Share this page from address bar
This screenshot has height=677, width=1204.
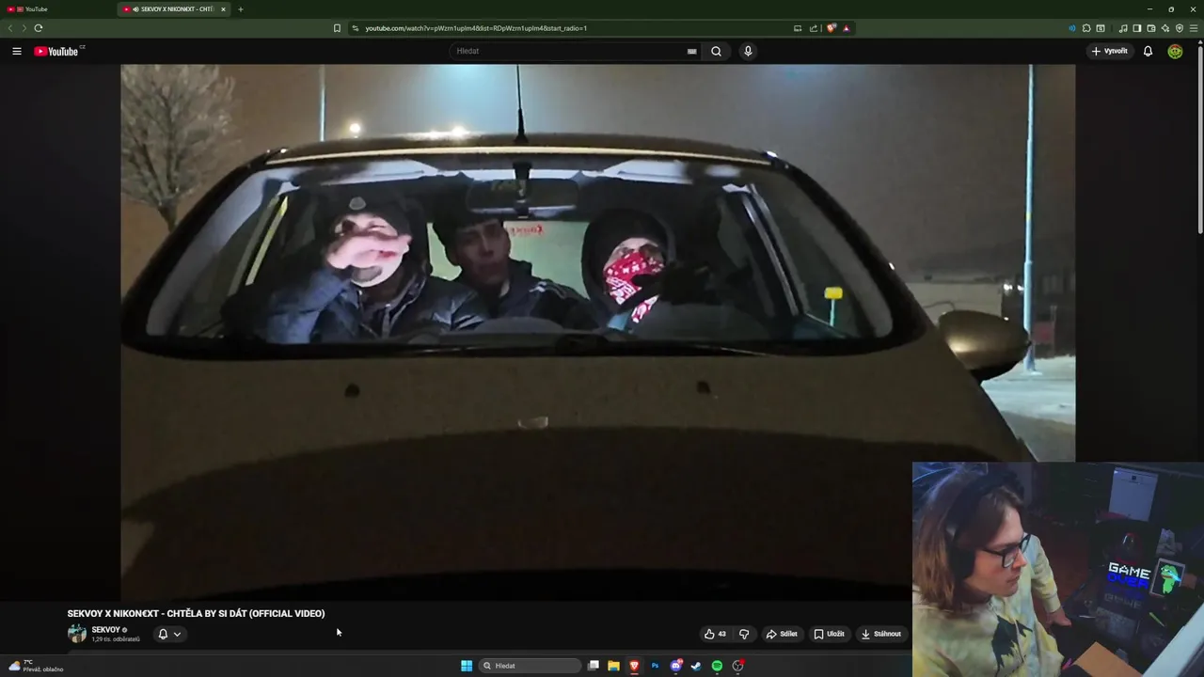click(813, 28)
